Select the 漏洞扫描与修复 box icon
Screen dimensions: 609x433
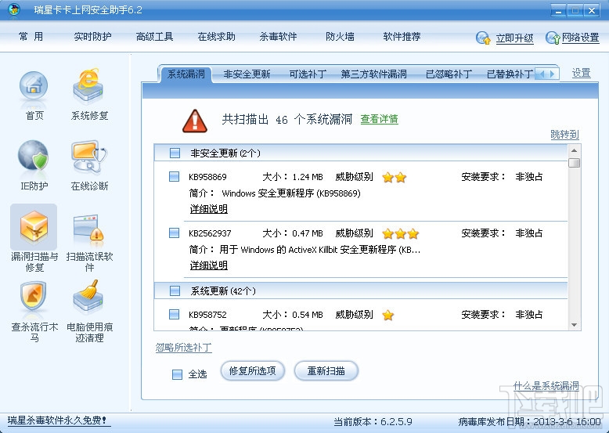[34, 227]
